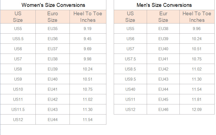Select the 12.09 inches cell
216x135 pixels.
(197, 110)
